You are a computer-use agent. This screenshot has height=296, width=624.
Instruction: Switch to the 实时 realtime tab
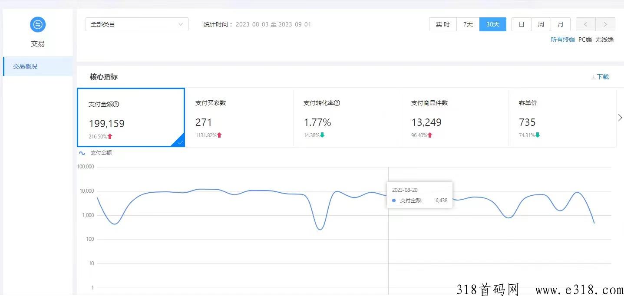coord(442,24)
